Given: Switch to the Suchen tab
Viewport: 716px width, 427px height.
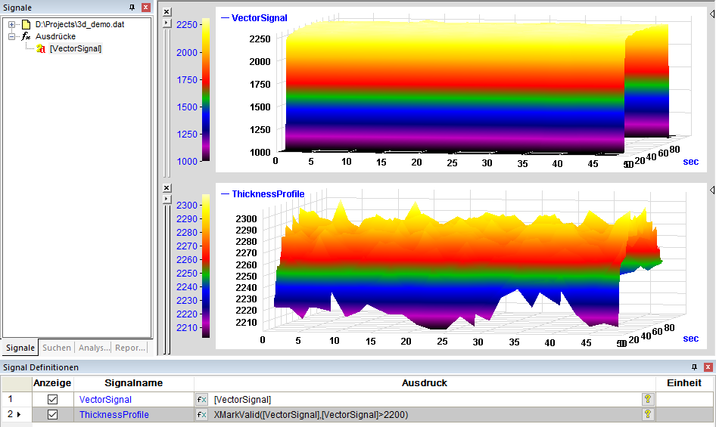Looking at the screenshot, I should coord(57,348).
